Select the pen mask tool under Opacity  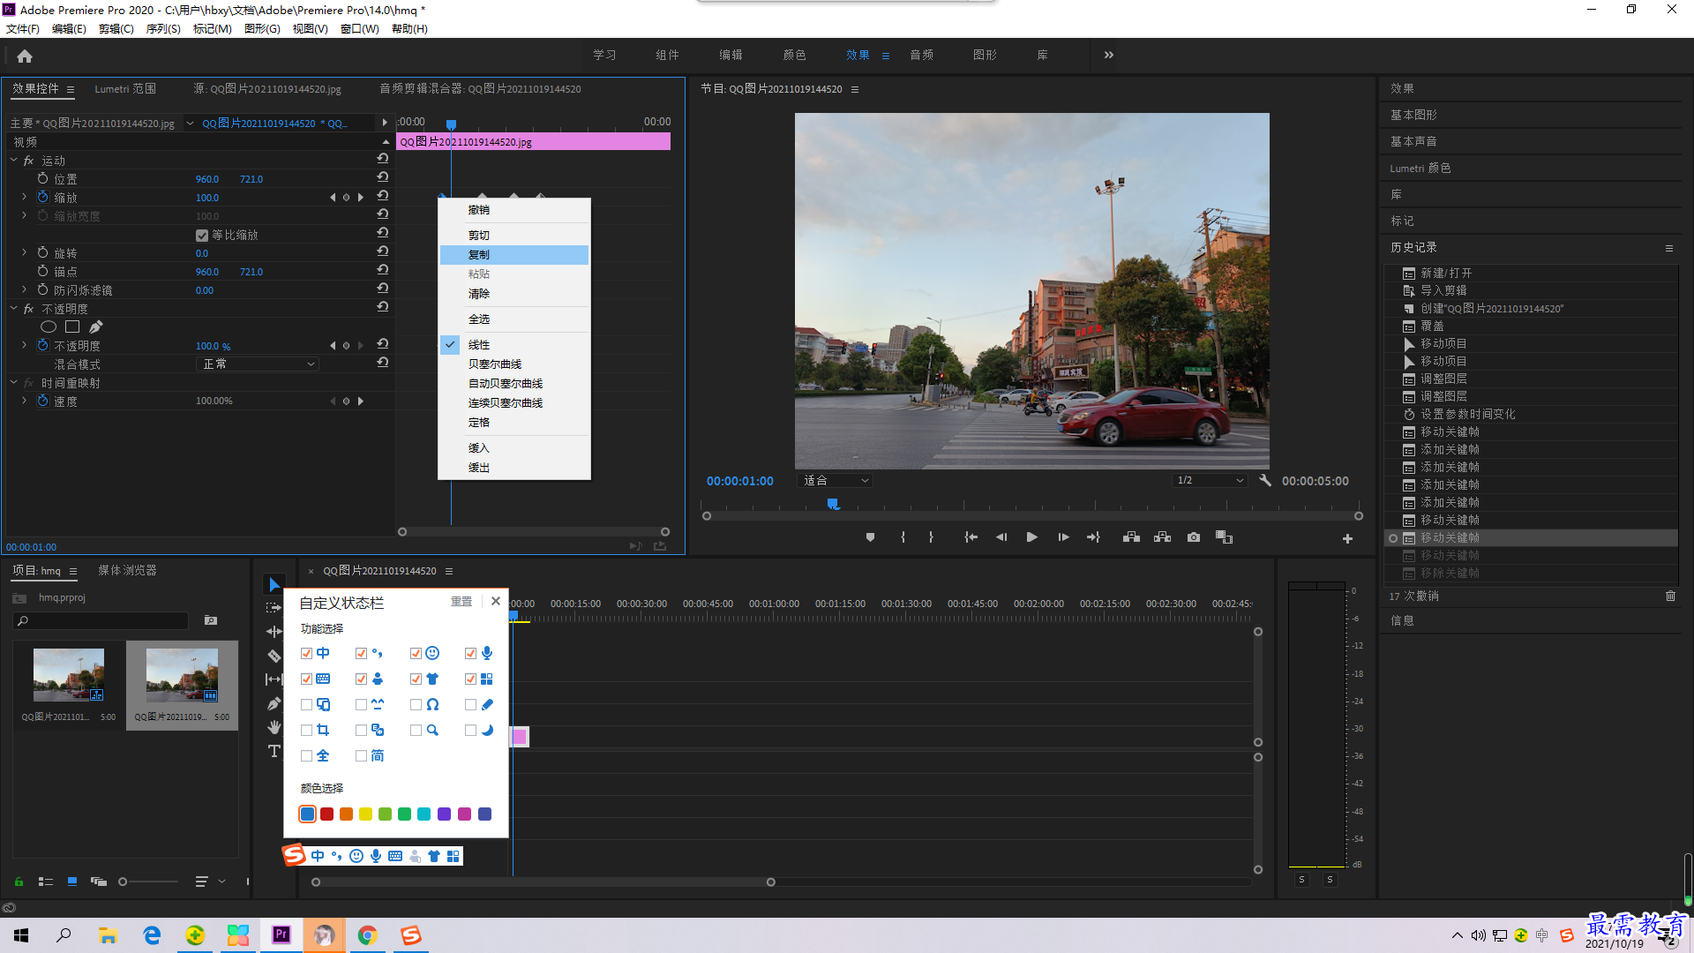(x=95, y=327)
